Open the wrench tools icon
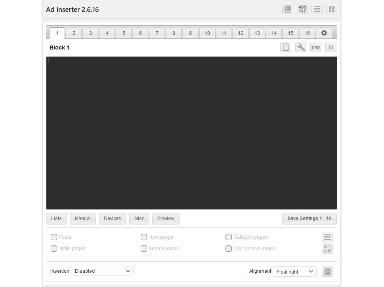 coord(300,47)
